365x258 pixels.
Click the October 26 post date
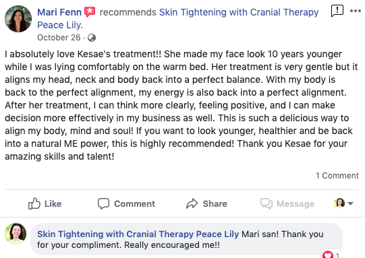coord(59,38)
